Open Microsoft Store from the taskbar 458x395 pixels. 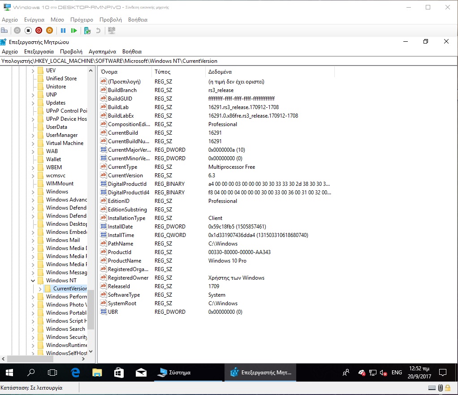click(x=119, y=373)
